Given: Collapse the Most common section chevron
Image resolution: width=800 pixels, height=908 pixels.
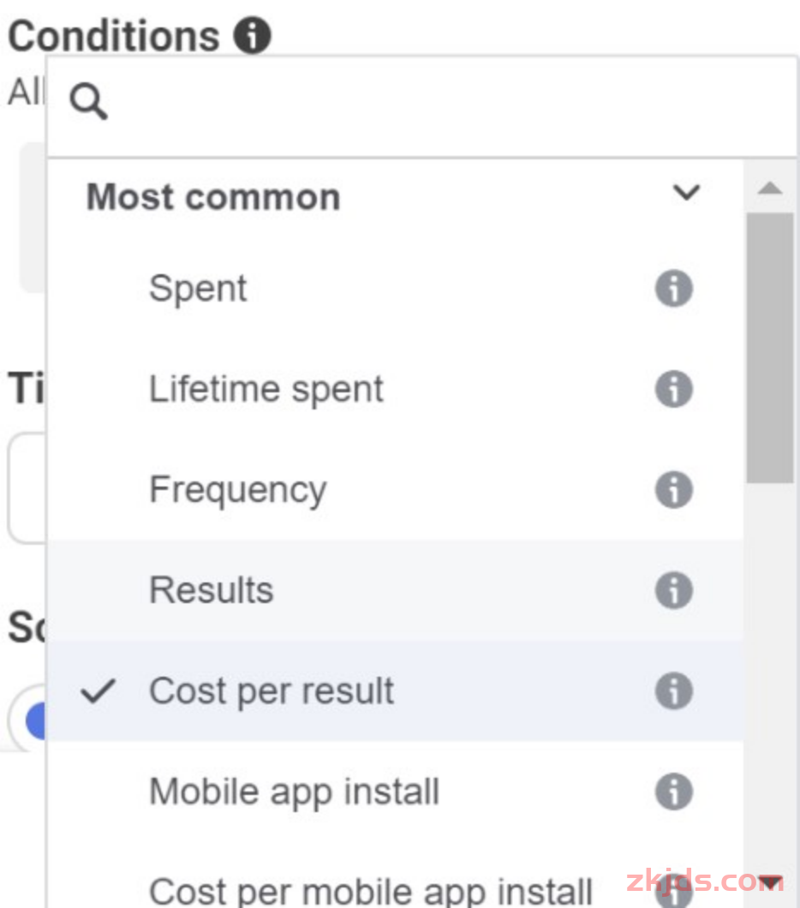Looking at the screenshot, I should (687, 193).
